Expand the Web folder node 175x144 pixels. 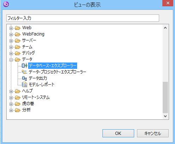[11, 28]
